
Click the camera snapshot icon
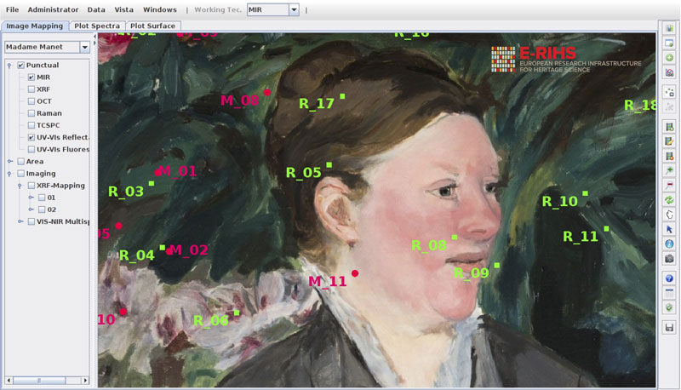coord(669,259)
